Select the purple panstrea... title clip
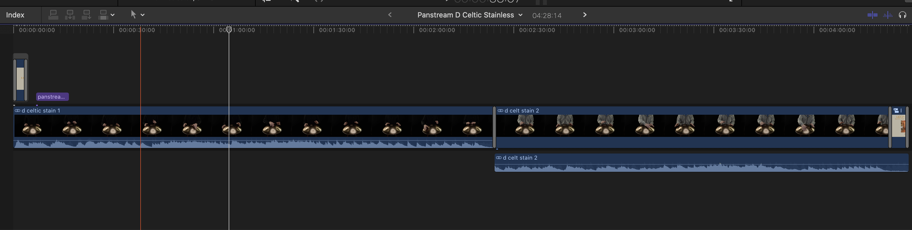 click(53, 97)
